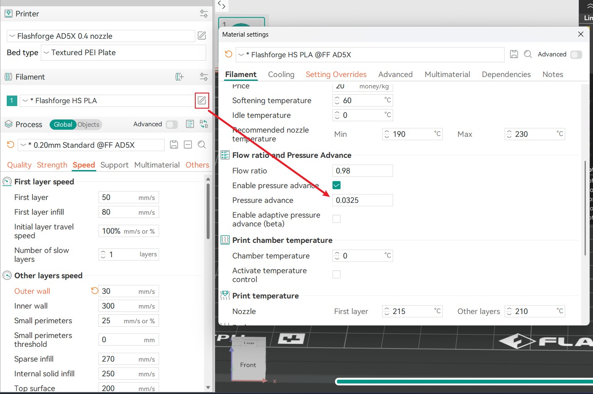Viewport: 593px width, 394px height.
Task: Open the Bed type dropdown
Action: coord(124,53)
